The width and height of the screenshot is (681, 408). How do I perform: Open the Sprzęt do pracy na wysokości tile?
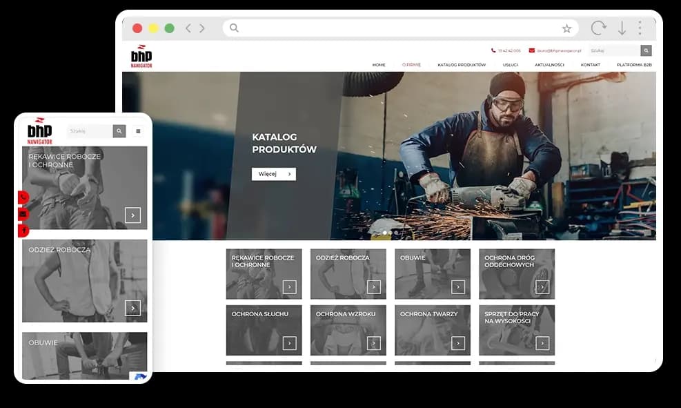(516, 330)
